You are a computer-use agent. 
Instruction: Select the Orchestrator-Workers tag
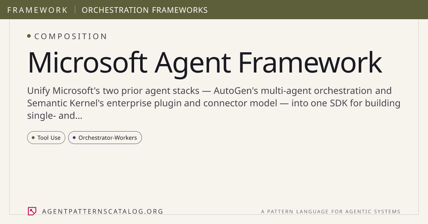pos(105,138)
